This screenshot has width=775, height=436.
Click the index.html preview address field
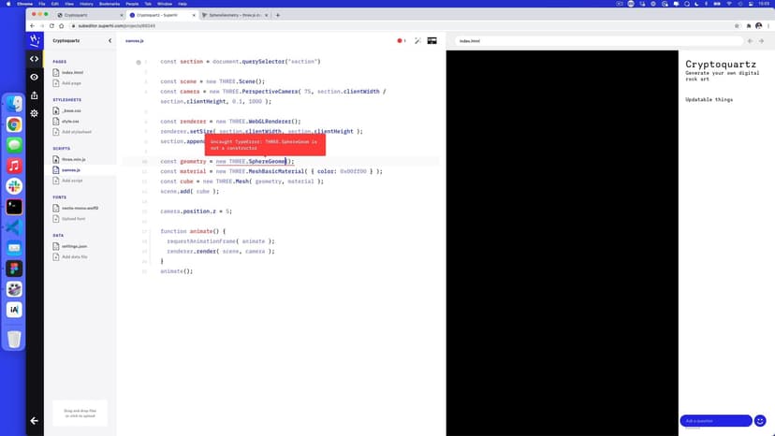coord(598,41)
